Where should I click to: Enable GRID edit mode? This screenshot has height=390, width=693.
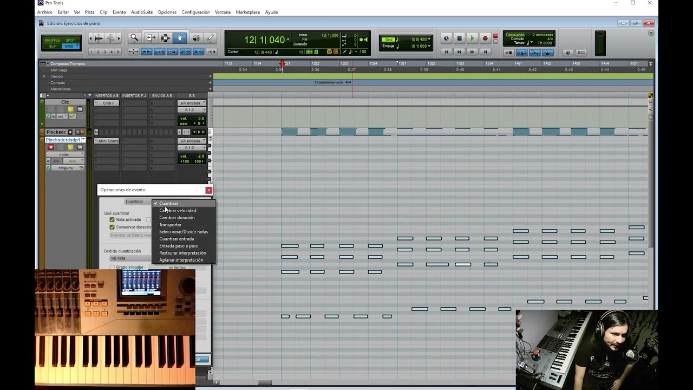click(x=70, y=47)
